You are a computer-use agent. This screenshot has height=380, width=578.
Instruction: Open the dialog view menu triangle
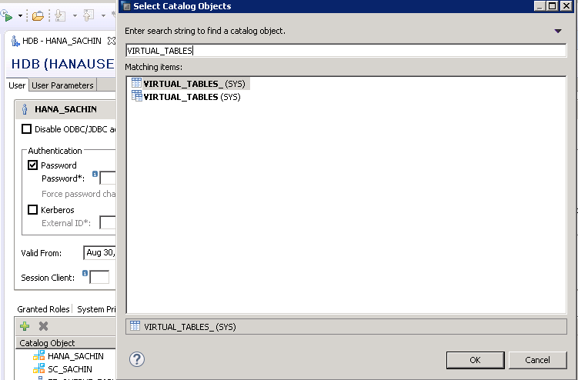pos(558,31)
